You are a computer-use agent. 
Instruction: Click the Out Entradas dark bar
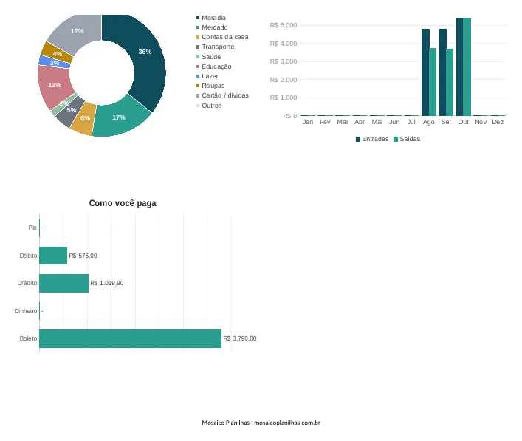459,66
